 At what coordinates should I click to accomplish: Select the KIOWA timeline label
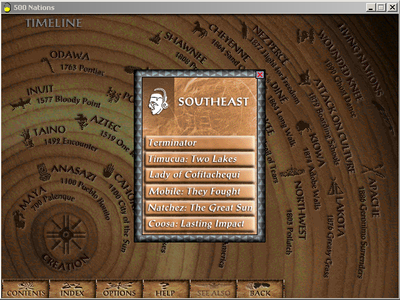[x=317, y=150]
